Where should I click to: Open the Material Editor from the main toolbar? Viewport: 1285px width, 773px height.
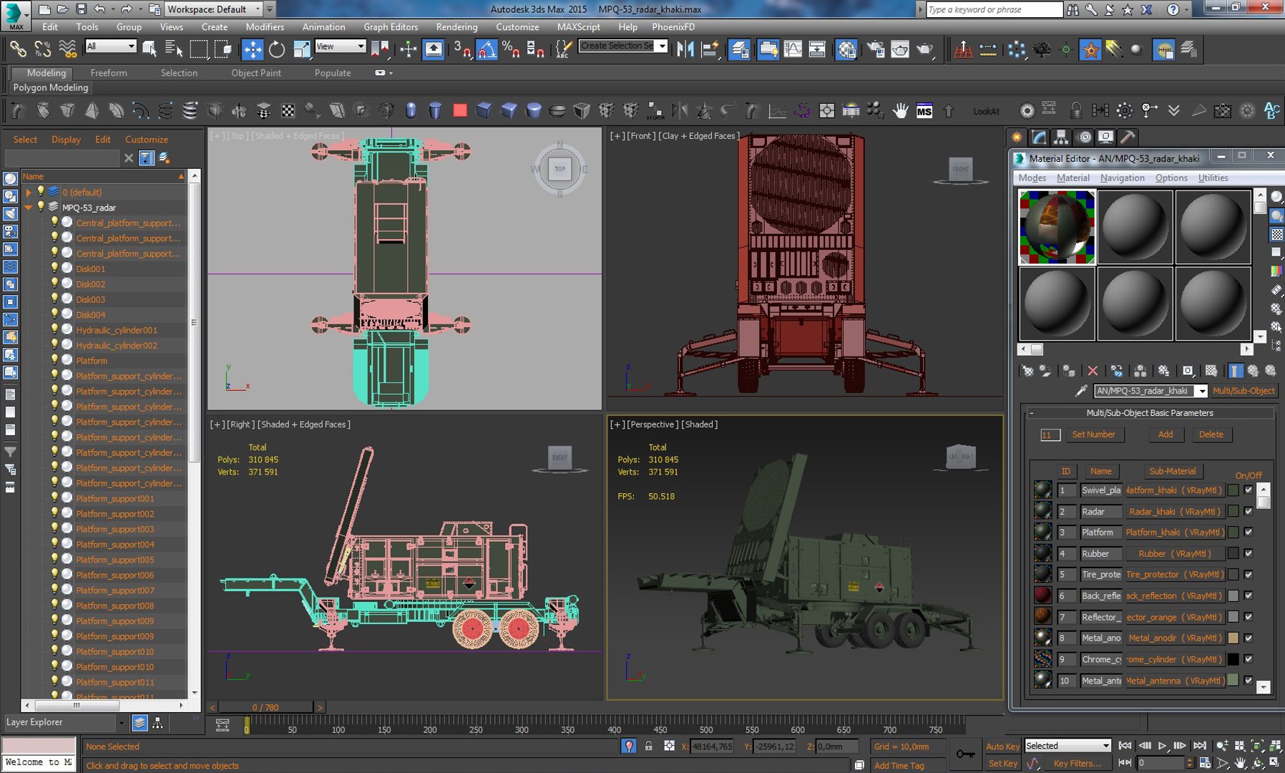coord(846,49)
